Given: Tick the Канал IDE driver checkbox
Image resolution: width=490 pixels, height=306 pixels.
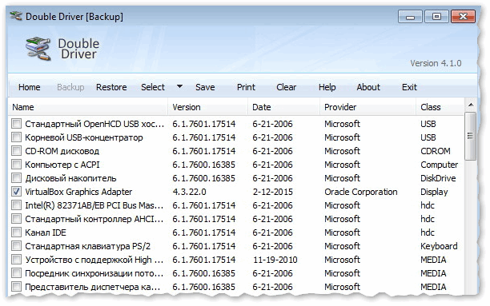Looking at the screenshot, I should [x=16, y=232].
